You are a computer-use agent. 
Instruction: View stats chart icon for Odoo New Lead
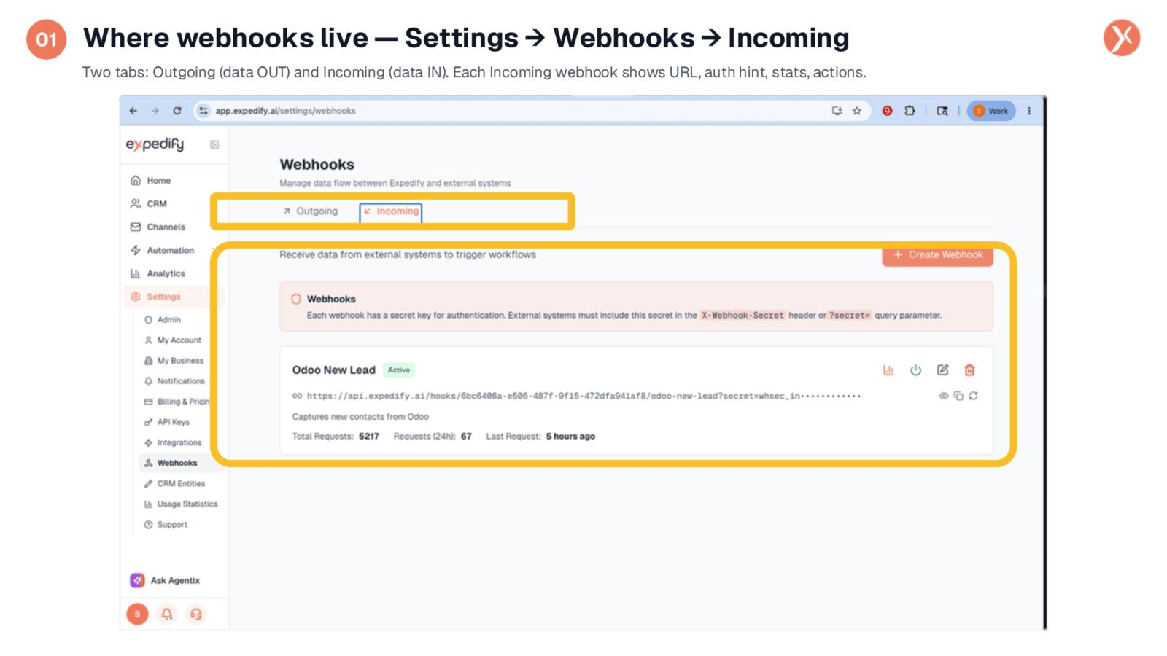point(888,370)
